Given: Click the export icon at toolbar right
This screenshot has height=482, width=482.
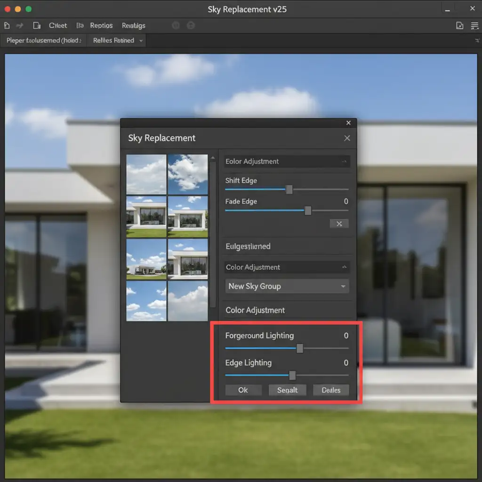Looking at the screenshot, I should tap(460, 25).
